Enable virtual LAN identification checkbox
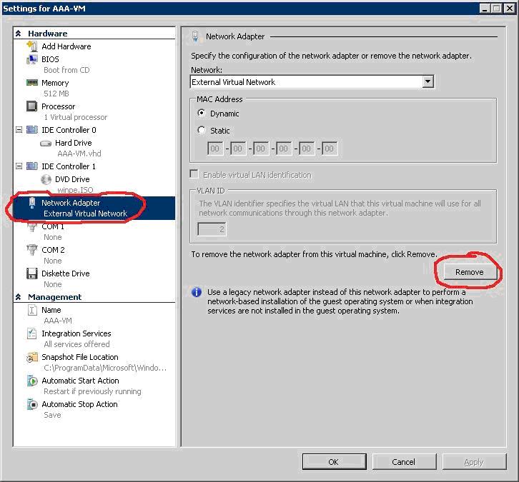Image resolution: width=519 pixels, height=482 pixels. 194,174
